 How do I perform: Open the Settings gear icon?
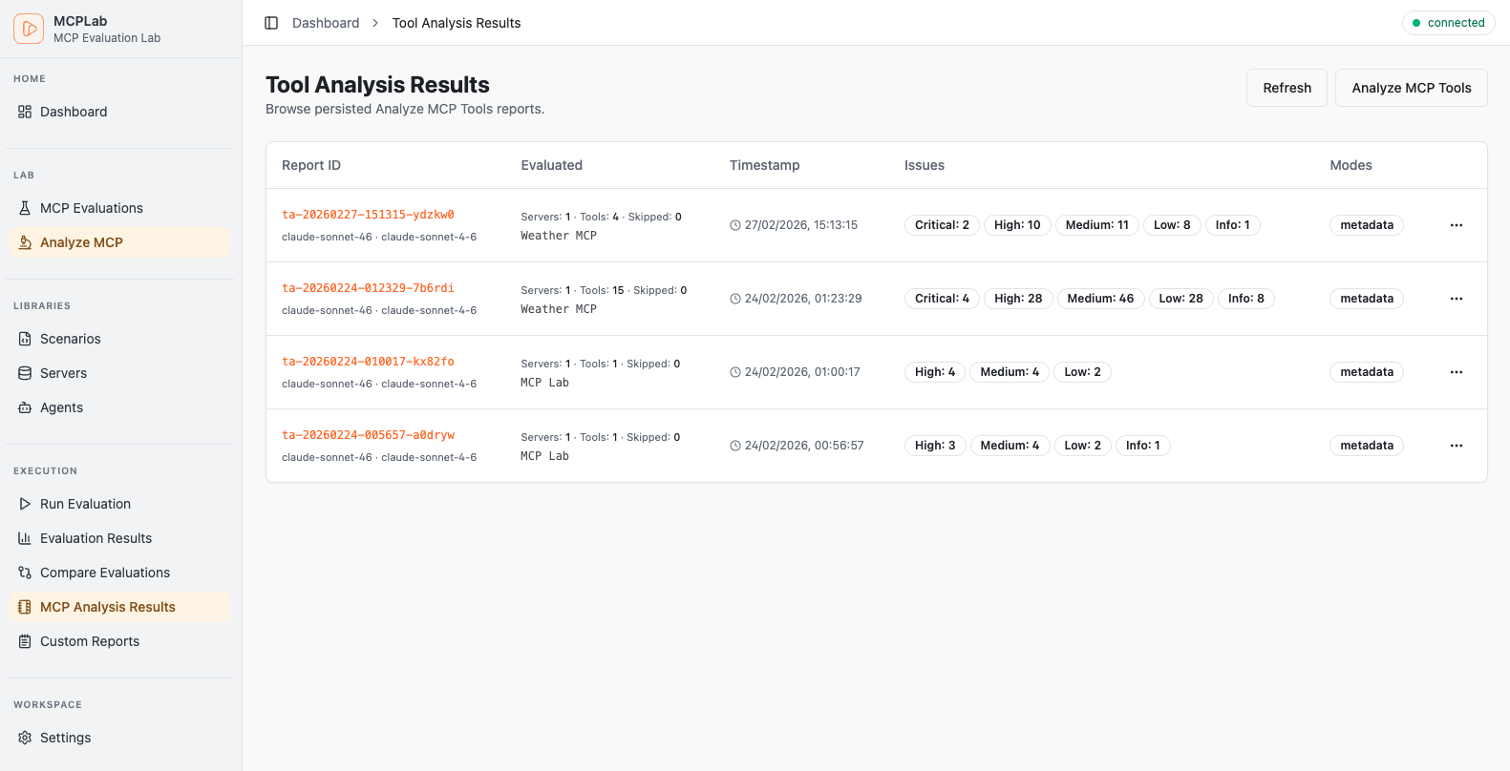25,738
